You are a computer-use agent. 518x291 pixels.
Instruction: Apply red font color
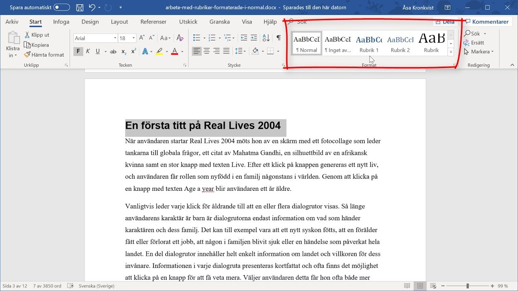click(x=174, y=51)
